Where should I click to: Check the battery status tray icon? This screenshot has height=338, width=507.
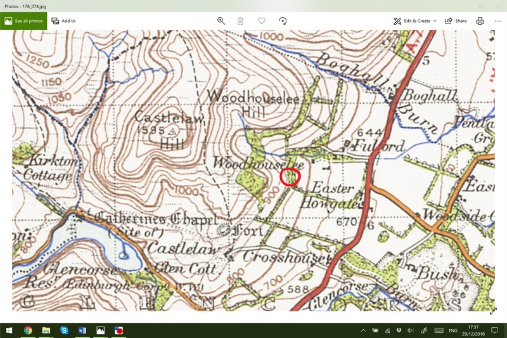click(x=375, y=330)
